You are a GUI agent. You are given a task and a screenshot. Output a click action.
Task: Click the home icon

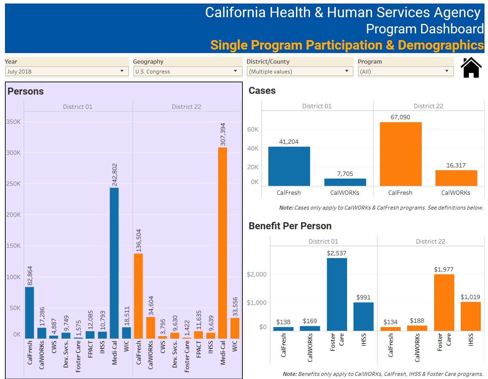click(471, 68)
